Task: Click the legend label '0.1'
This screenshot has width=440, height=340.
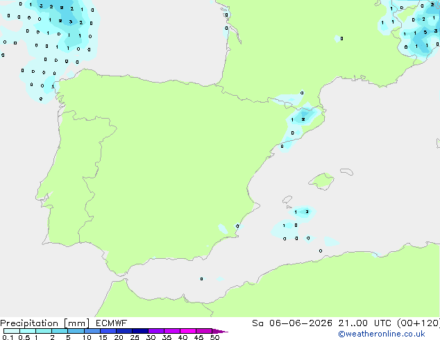Action: tap(8, 337)
